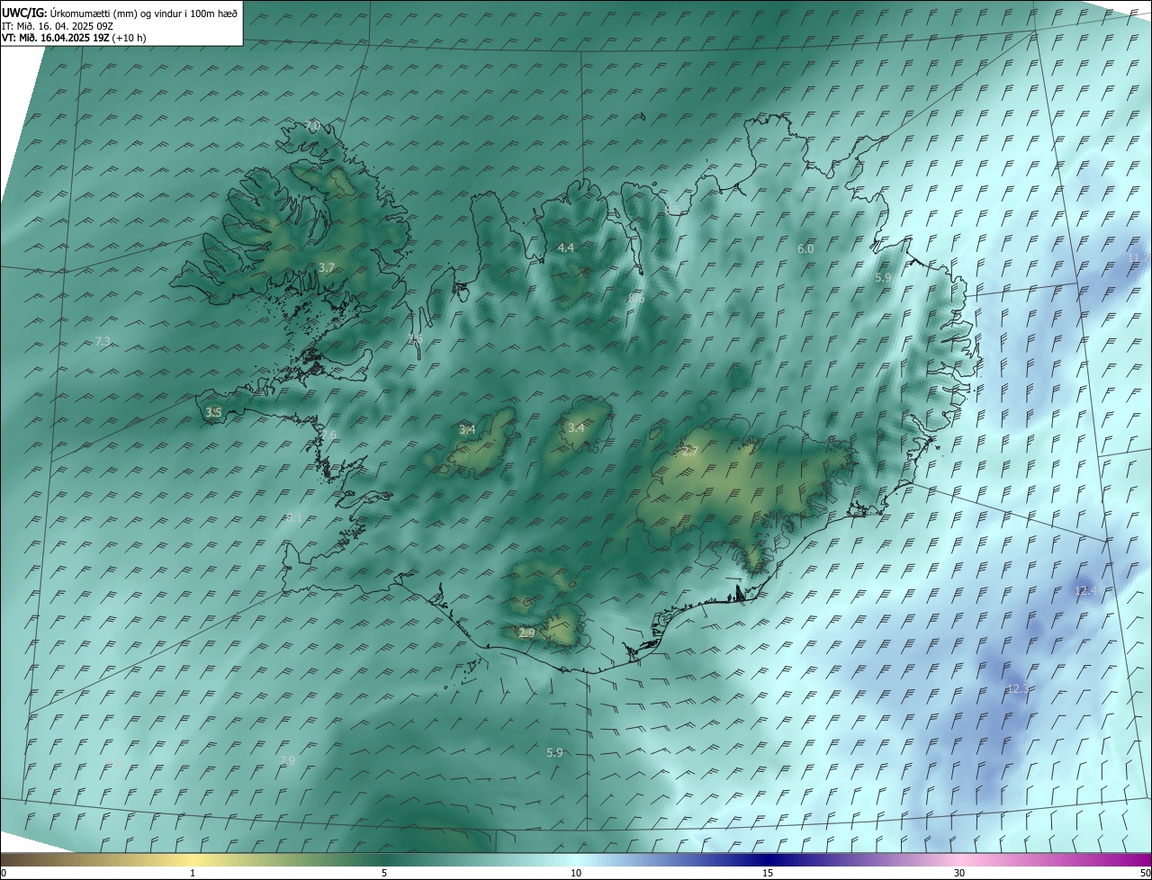Click the 5.9 value over northeast Iceland land
Screen dimensions: 1152x880
[x=883, y=278]
